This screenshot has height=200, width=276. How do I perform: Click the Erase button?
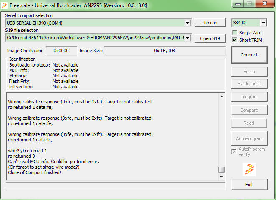point(249,72)
